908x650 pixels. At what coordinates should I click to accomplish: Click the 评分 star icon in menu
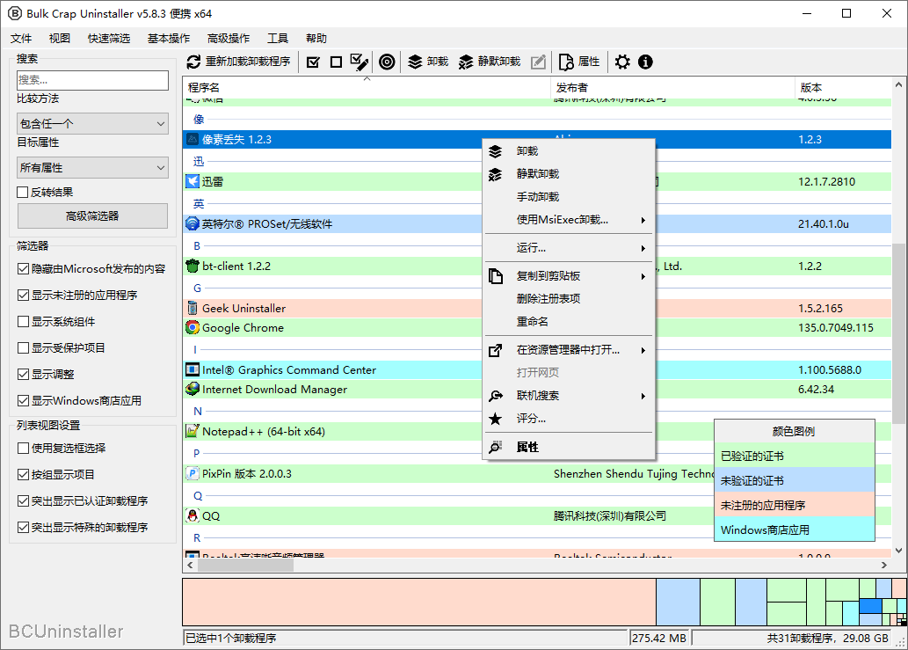tap(496, 419)
